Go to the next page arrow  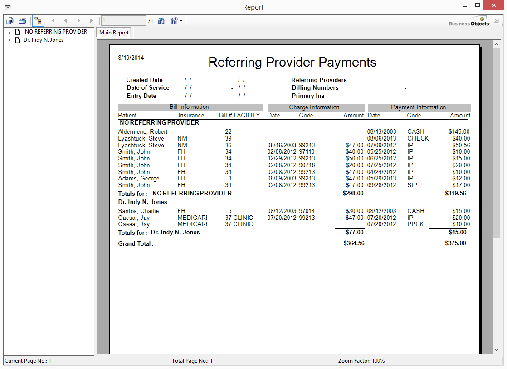tap(79, 21)
